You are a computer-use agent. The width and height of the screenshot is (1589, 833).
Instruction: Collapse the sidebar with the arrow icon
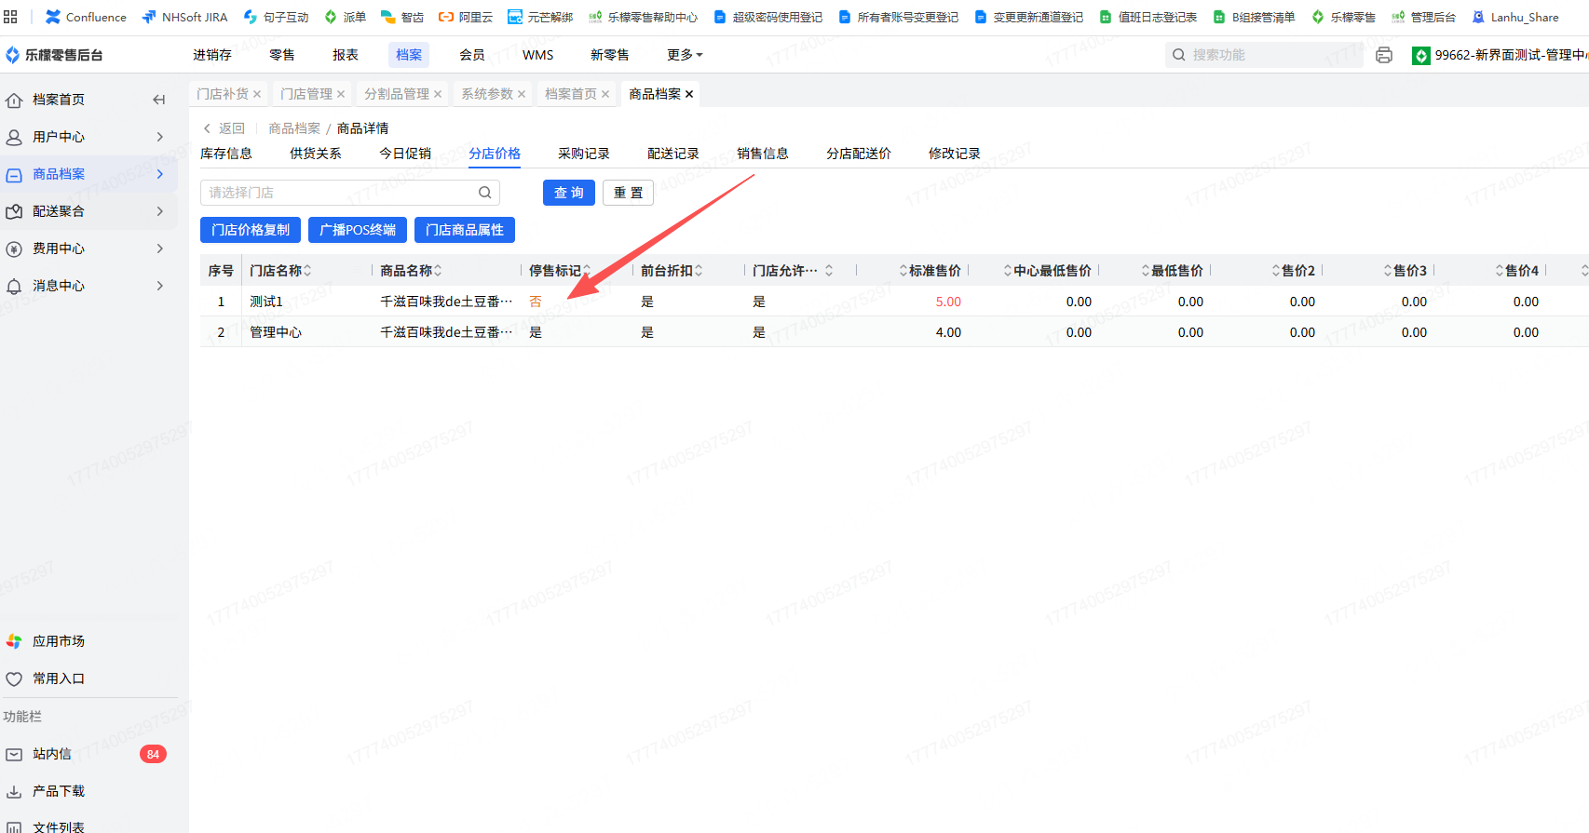[159, 100]
